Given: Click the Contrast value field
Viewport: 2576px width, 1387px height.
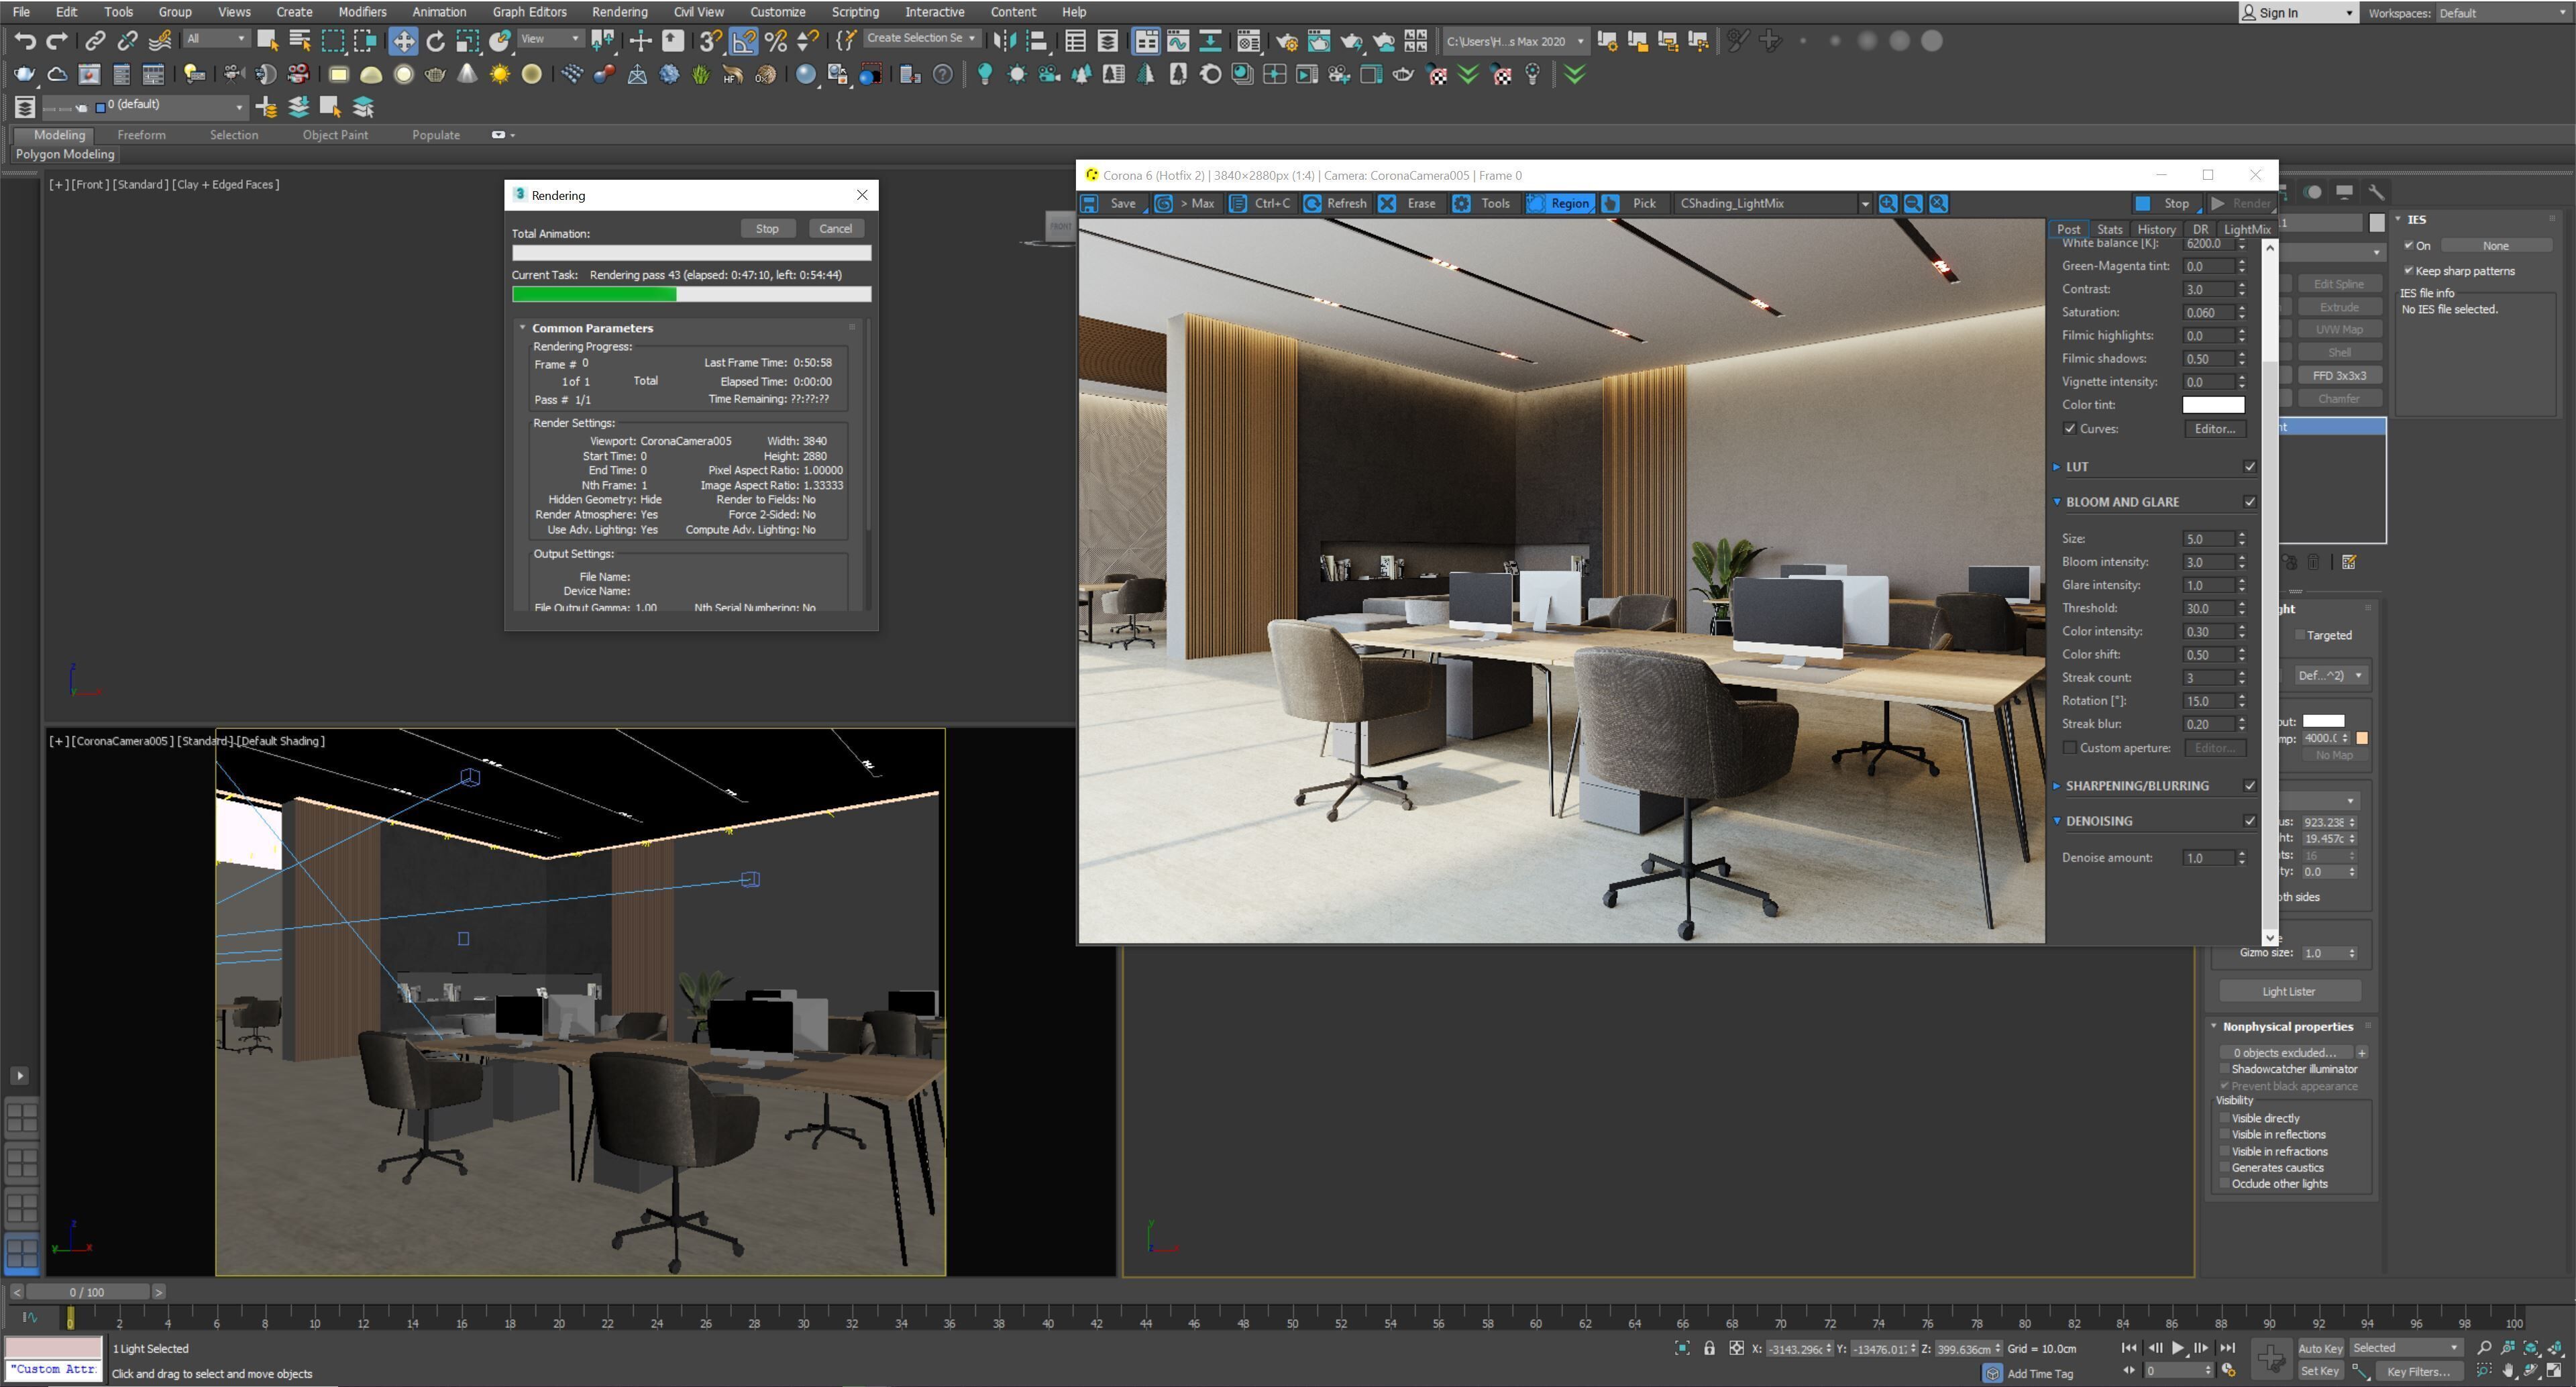Looking at the screenshot, I should pyautogui.click(x=2208, y=289).
